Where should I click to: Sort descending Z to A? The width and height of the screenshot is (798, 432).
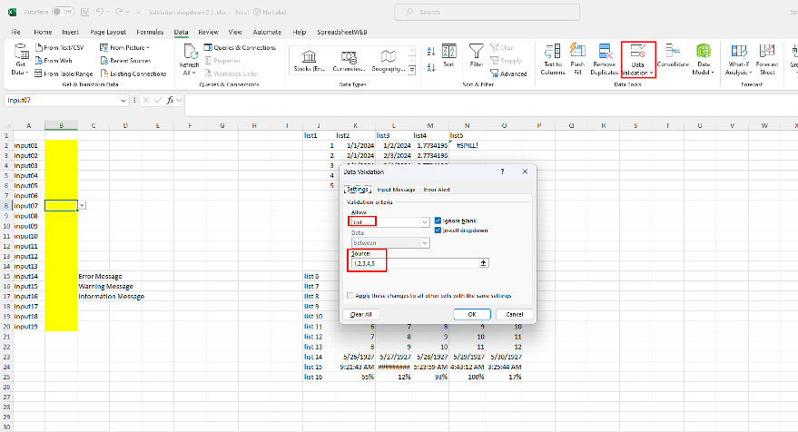(431, 67)
